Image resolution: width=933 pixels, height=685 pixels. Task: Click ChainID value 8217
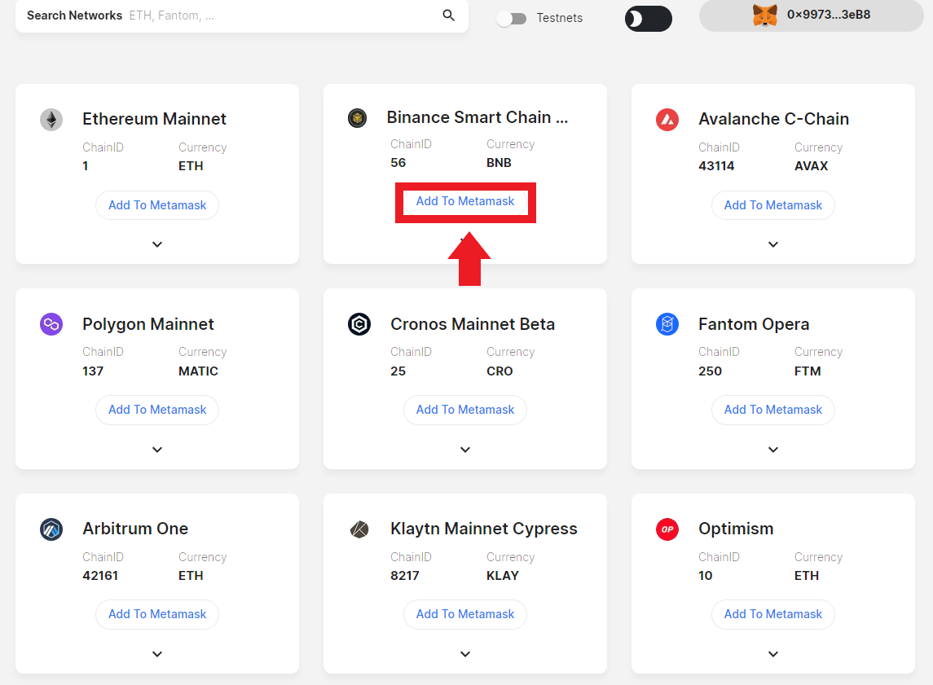[405, 576]
